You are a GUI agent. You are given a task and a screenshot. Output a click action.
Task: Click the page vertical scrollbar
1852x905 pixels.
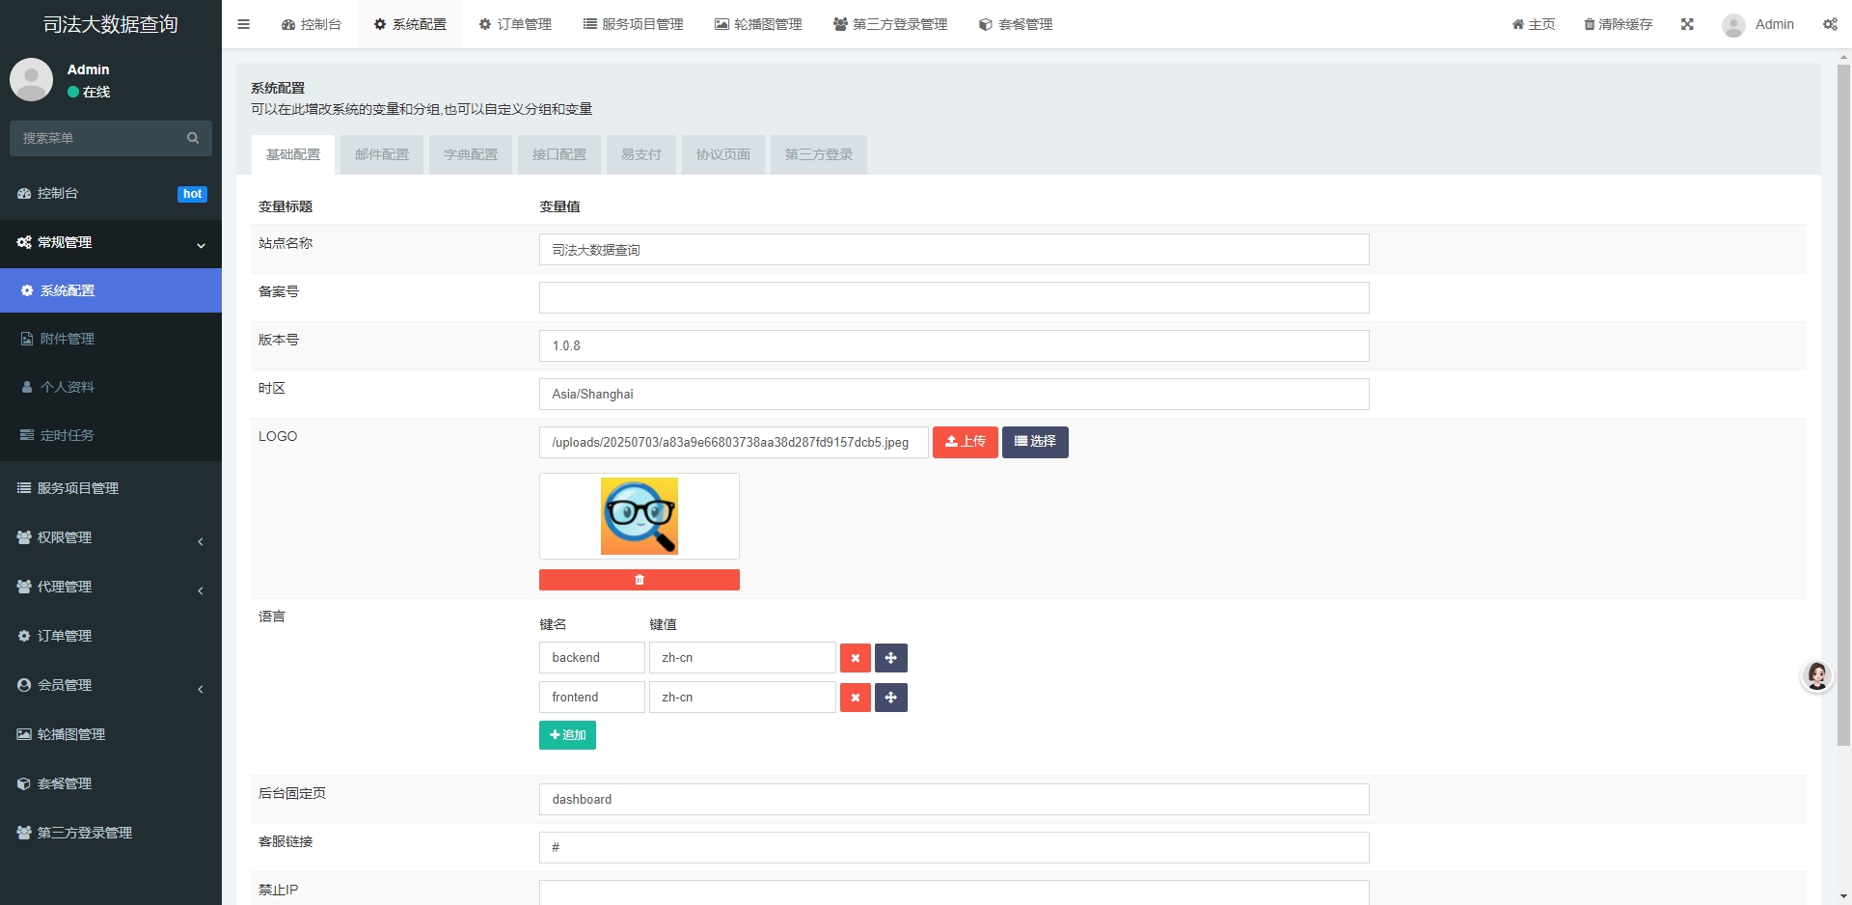(x=1843, y=405)
